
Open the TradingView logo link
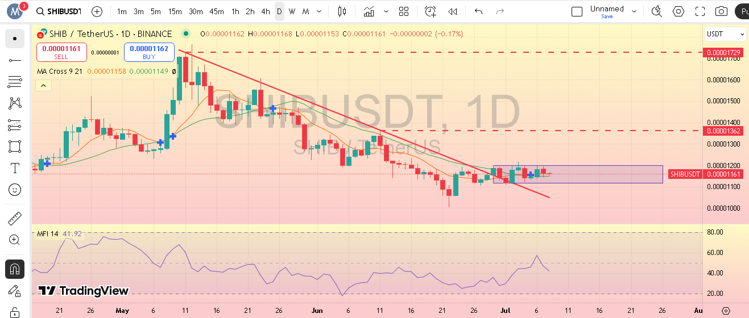[x=84, y=291]
